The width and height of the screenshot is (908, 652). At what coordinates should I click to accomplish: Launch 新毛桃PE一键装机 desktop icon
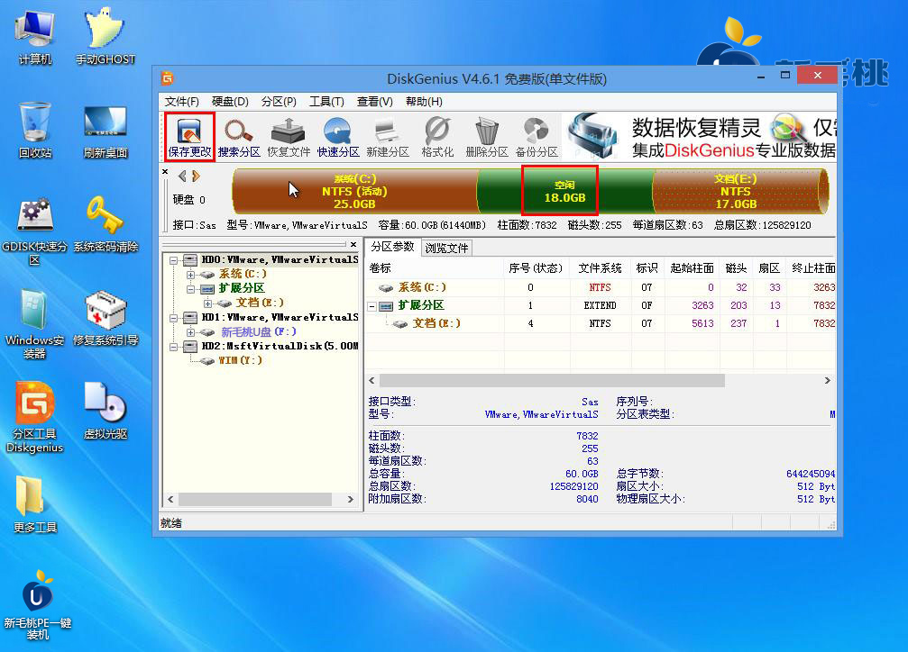(x=38, y=605)
